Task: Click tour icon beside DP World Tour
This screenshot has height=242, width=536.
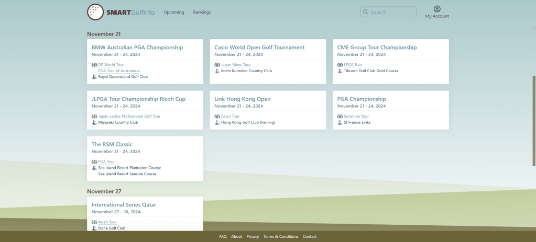Action: (x=94, y=65)
